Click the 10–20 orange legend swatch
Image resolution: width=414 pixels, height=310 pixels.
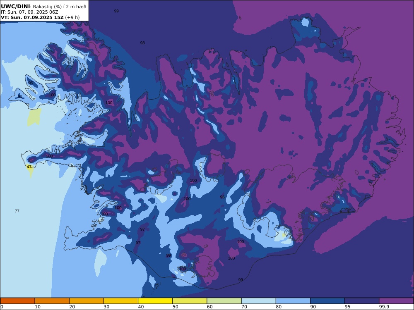52,301
